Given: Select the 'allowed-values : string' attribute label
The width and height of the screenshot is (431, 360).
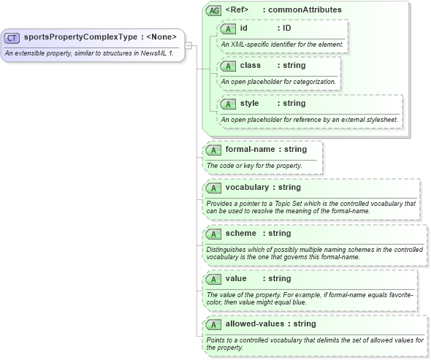Looking at the screenshot, I should click(271, 323).
